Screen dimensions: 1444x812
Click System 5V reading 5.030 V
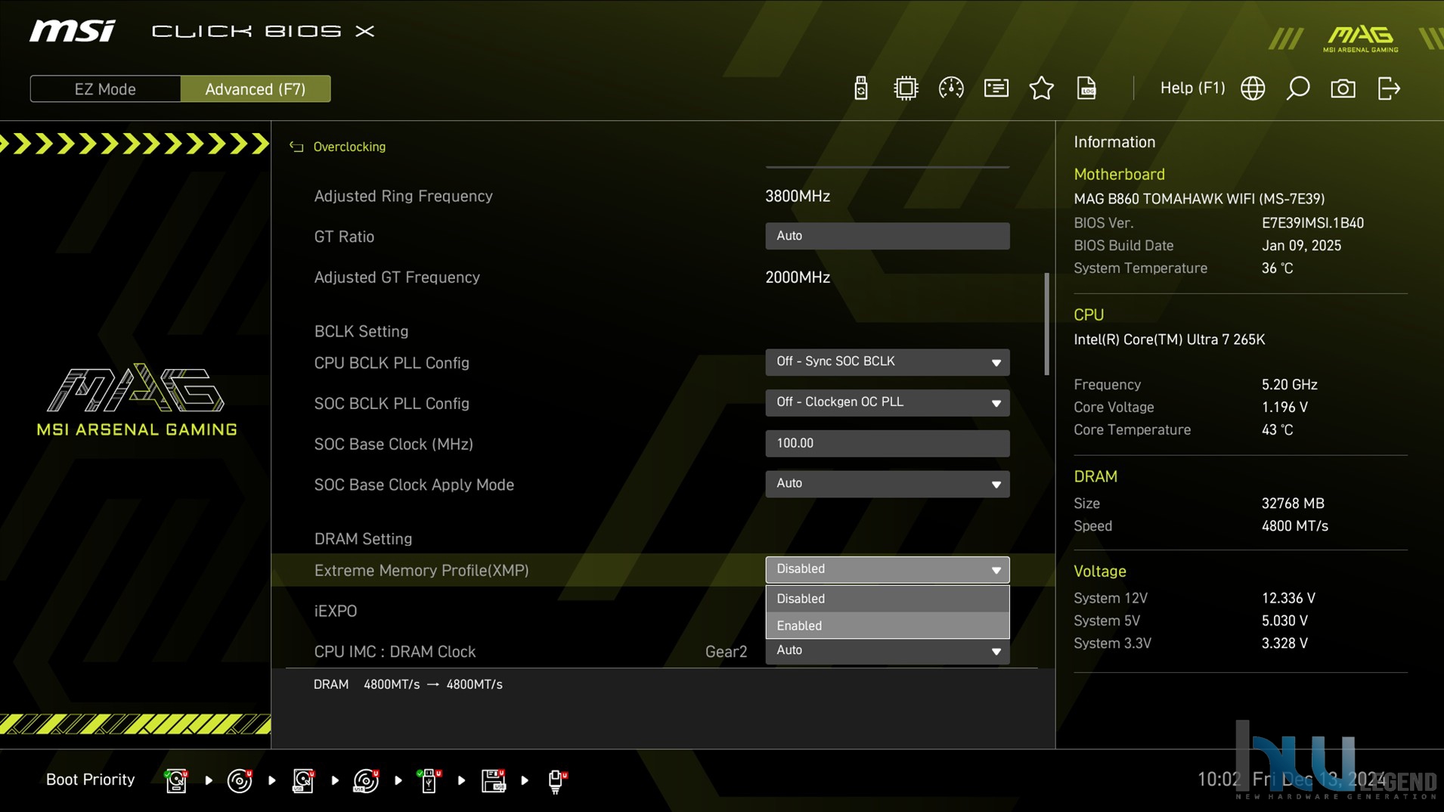coord(1284,621)
